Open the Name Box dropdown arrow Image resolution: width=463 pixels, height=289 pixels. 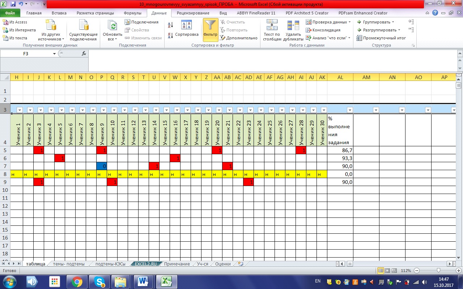(55, 53)
